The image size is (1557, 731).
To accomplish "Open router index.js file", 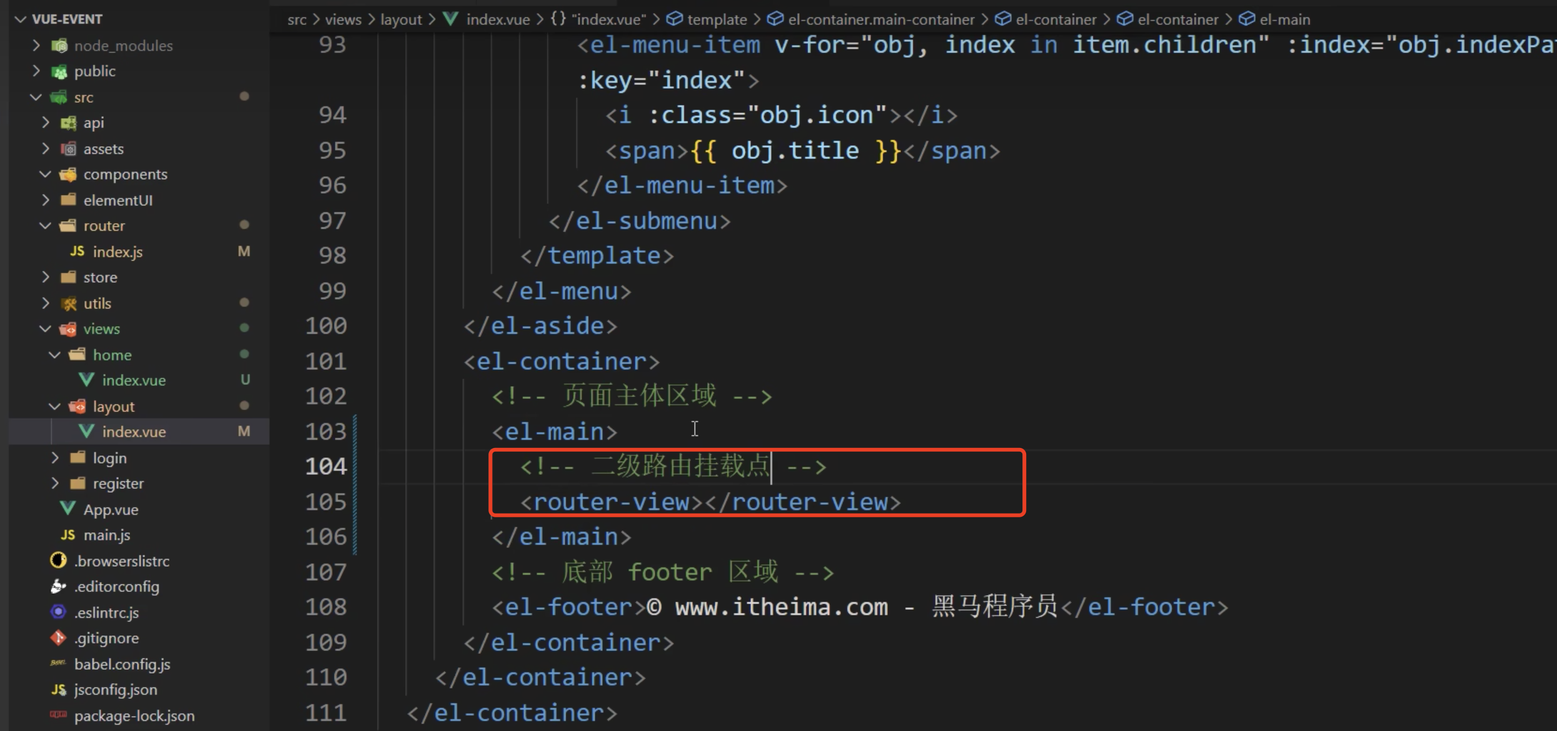I will [118, 251].
